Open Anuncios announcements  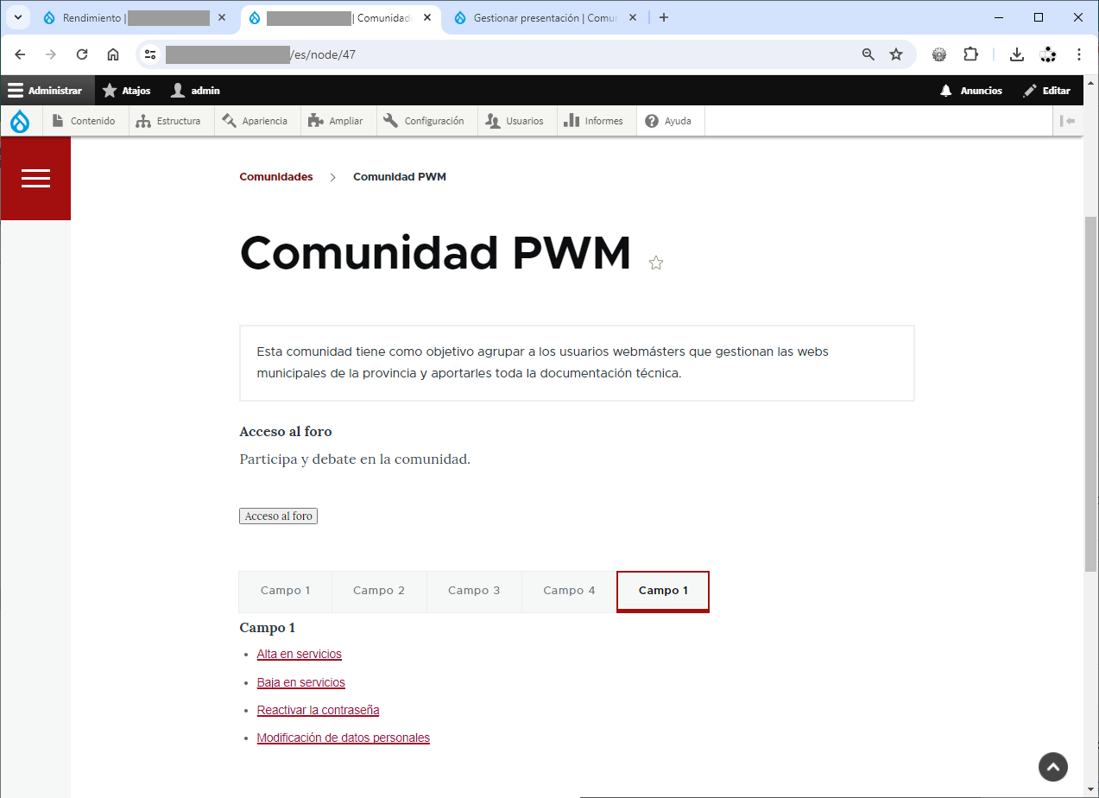[971, 91]
